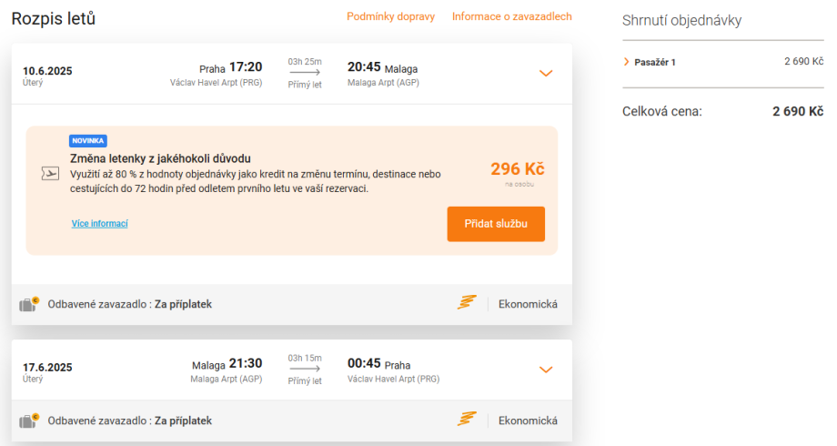Follow the Více informací link
The image size is (837, 446).
pos(99,224)
